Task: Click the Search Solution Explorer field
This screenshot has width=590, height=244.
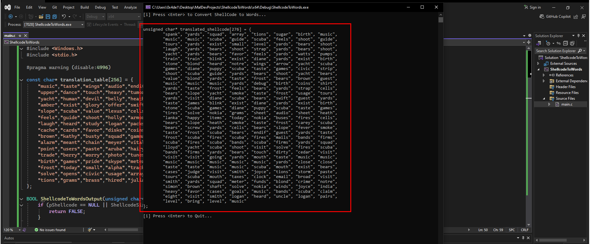Action: [x=561, y=51]
